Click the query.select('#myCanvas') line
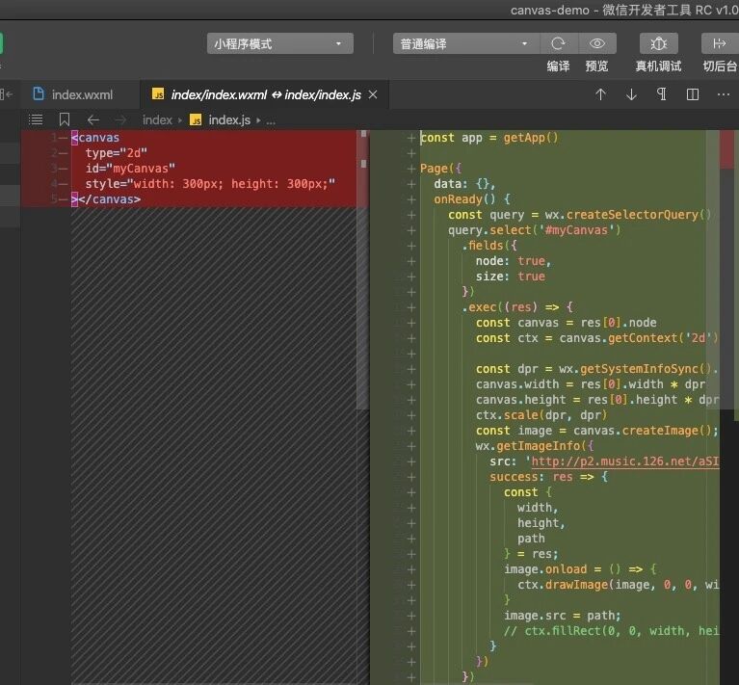The width and height of the screenshot is (739, 685). [x=534, y=230]
